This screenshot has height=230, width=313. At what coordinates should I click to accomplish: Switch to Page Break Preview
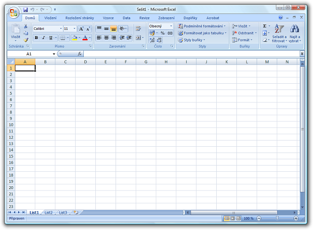pyautogui.click(x=238, y=218)
